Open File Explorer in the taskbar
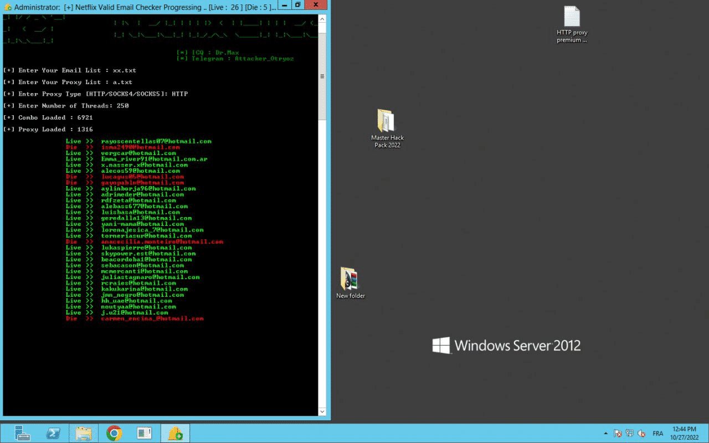709x443 pixels. tap(84, 433)
